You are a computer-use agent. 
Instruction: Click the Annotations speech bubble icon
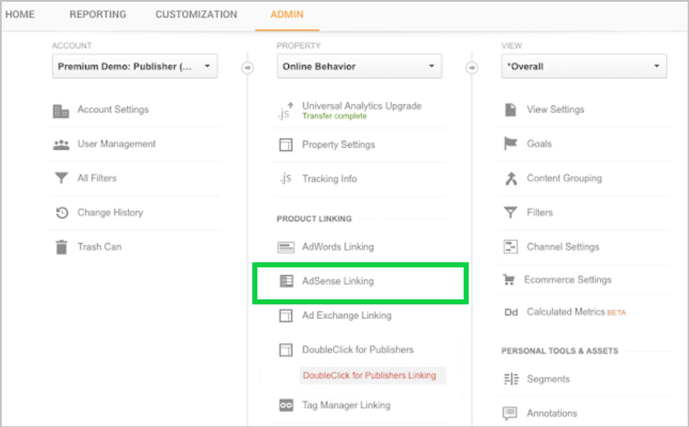(510, 413)
